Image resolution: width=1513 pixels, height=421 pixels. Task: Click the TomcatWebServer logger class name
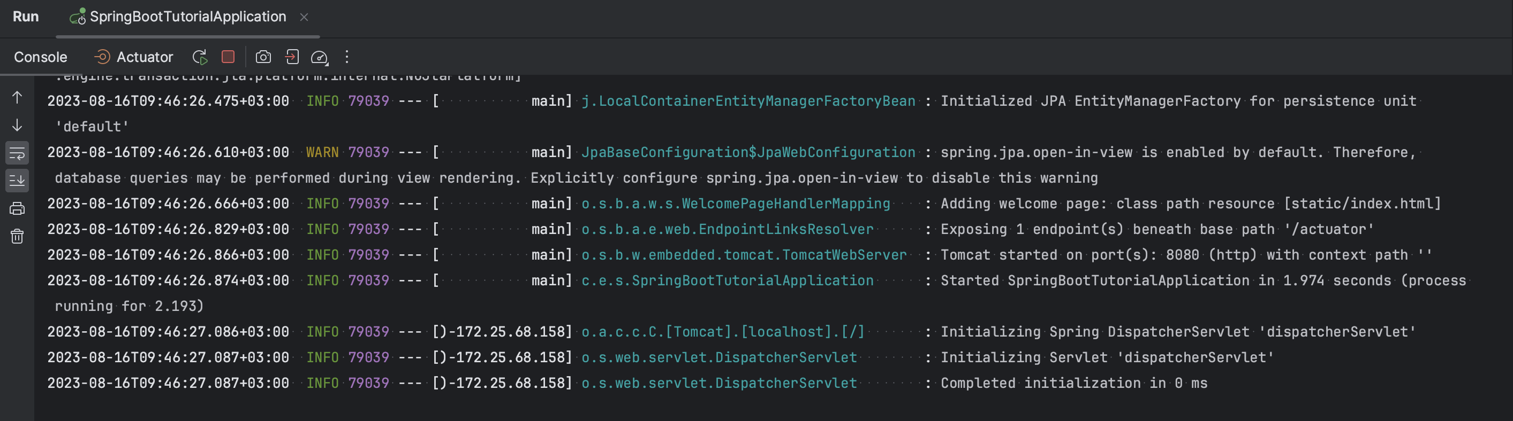point(744,255)
